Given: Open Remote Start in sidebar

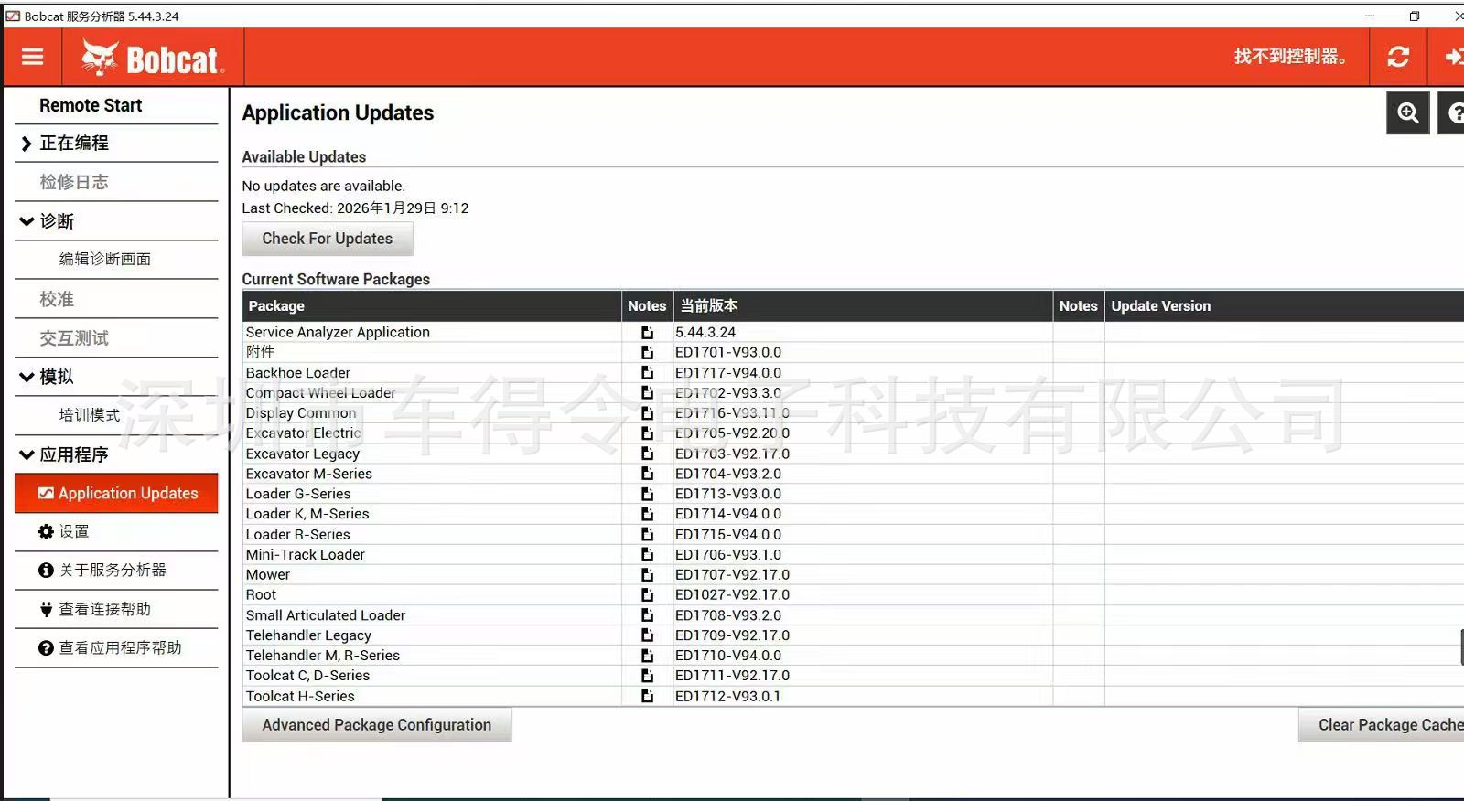Looking at the screenshot, I should click(x=91, y=105).
